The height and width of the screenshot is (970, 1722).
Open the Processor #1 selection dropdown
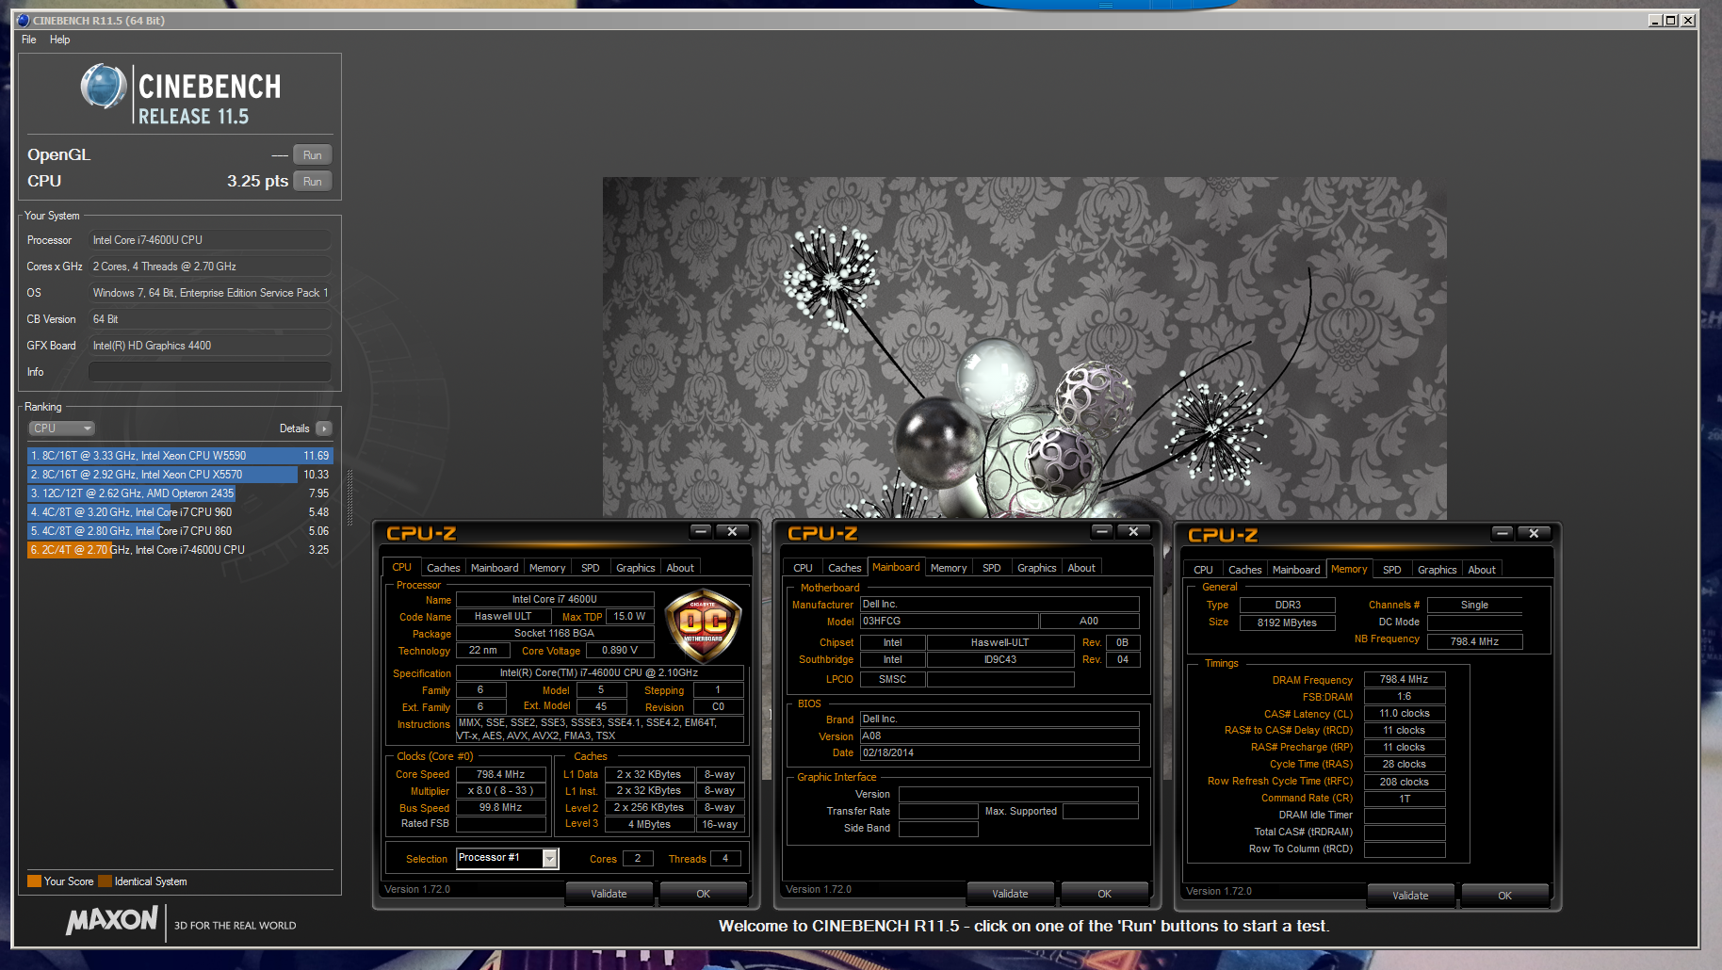pos(508,858)
